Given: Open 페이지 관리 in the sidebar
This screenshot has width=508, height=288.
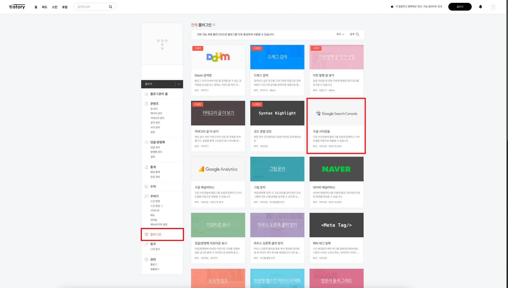Looking at the screenshot, I should pos(156,113).
